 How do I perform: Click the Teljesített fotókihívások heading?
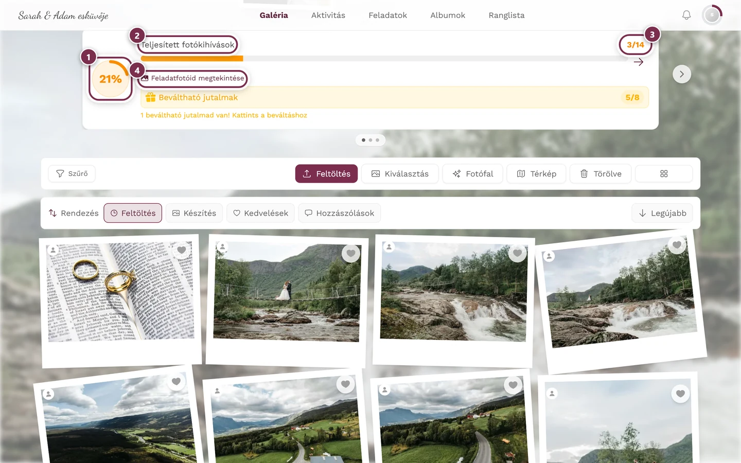[x=188, y=45]
